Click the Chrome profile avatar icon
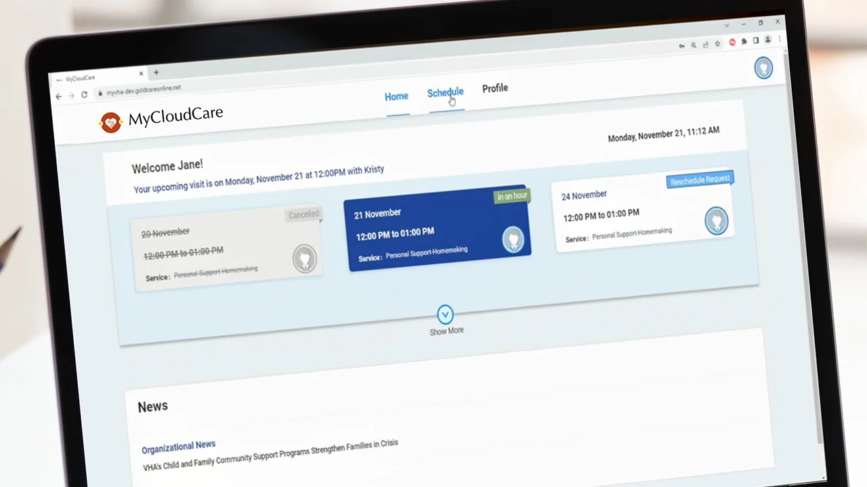 [768, 40]
